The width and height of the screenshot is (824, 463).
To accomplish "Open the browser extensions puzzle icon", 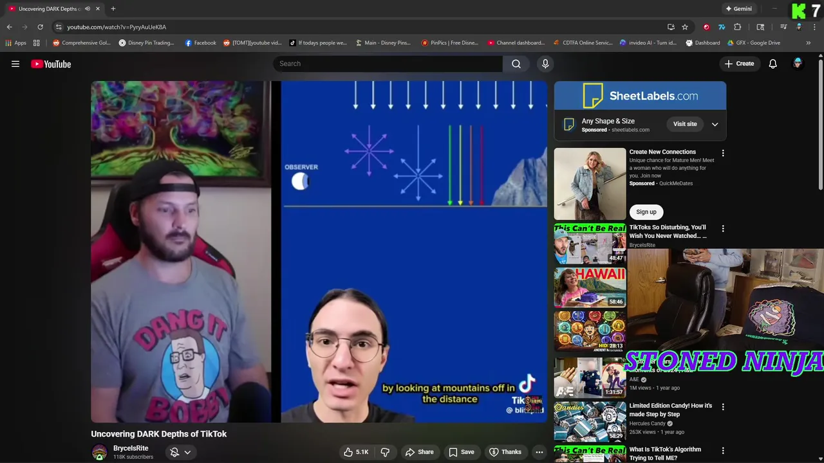I will coord(737,27).
